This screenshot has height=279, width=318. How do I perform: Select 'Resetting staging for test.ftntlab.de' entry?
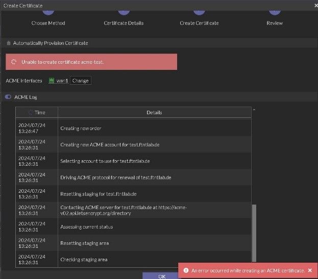[133, 194]
